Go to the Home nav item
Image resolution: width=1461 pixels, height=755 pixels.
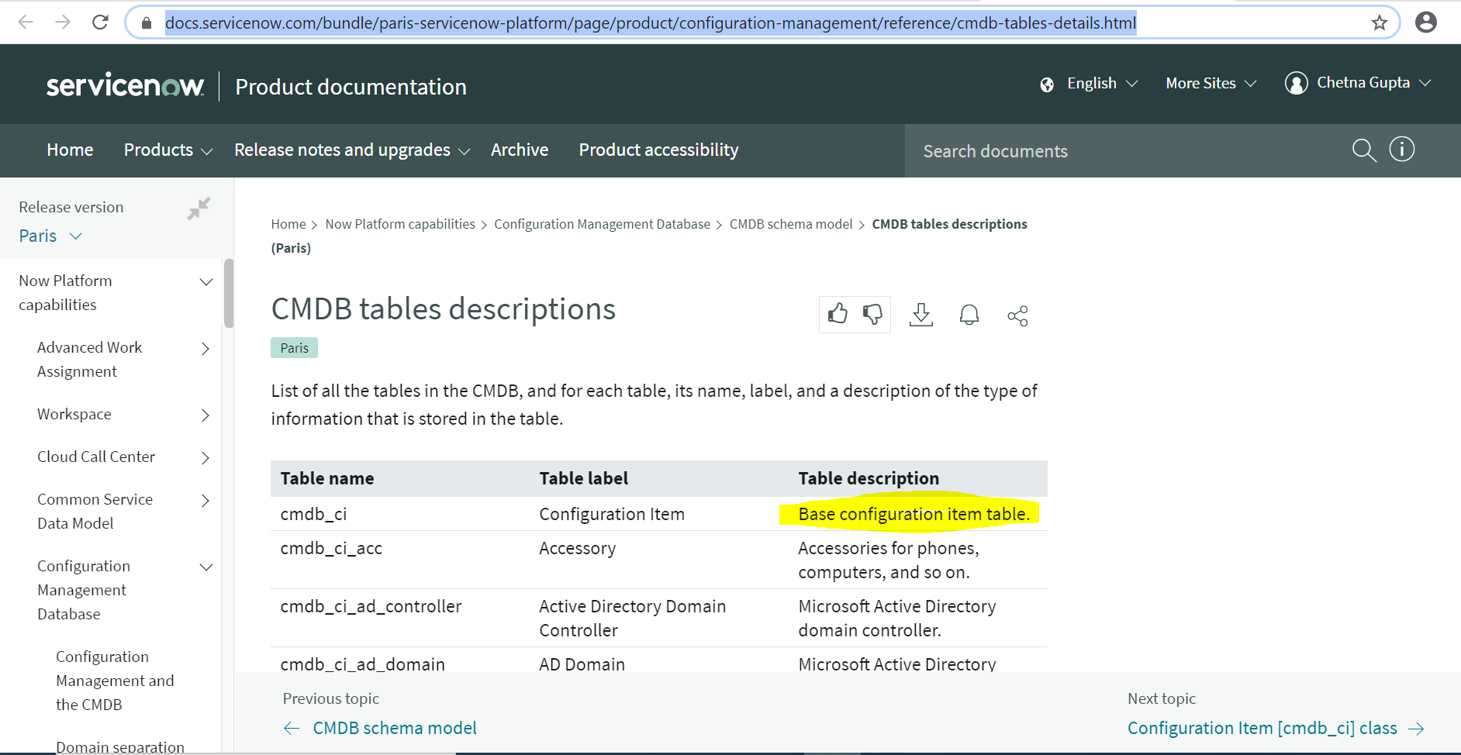tap(70, 150)
